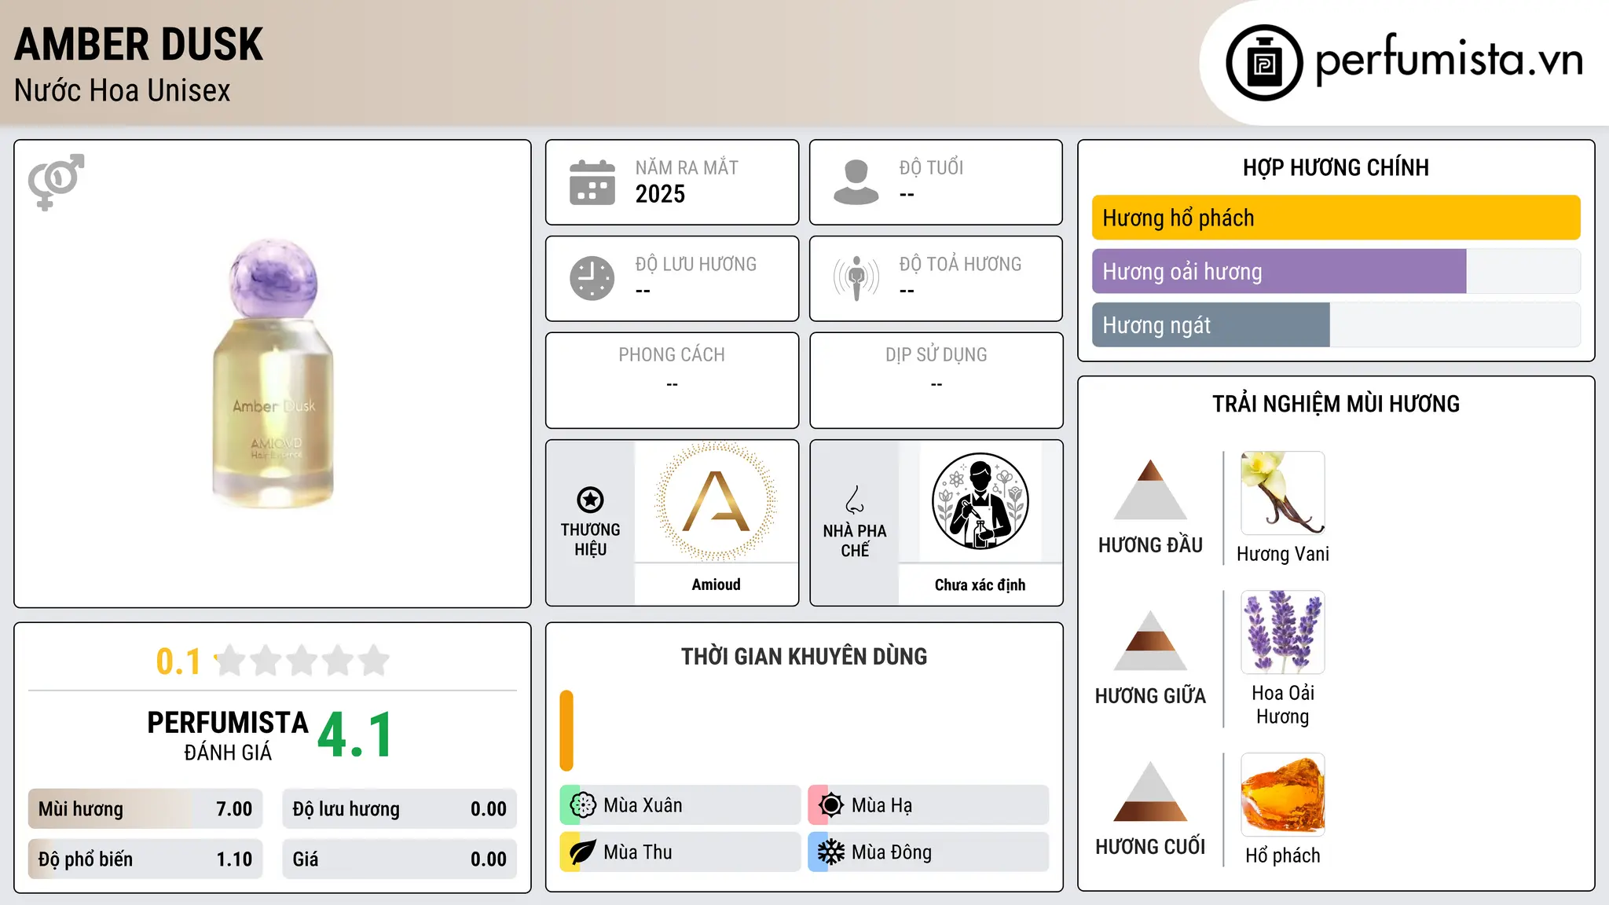Screen dimensions: 1609x905
Task: Select the Mùa Thu season row
Action: 680,852
